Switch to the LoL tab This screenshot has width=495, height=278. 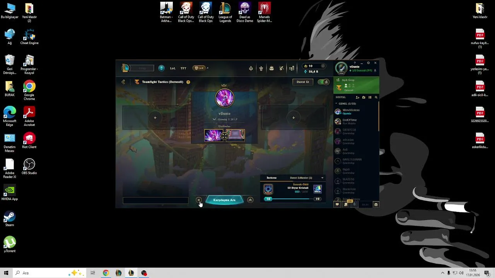(x=172, y=68)
